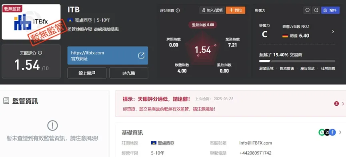The image size is (346, 157).
Task: Click the red 暫無監管 tag on logo
Action: pos(12,9)
